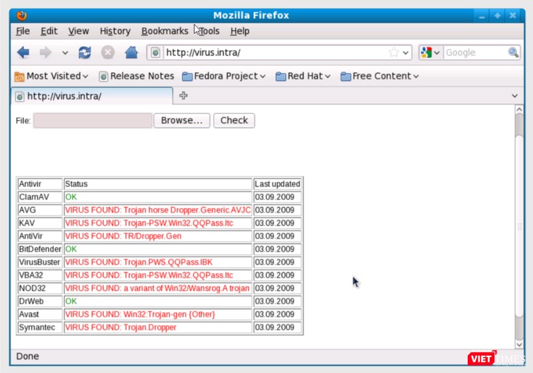533x373 pixels.
Task: Open the Edit menu
Action: pyautogui.click(x=49, y=31)
